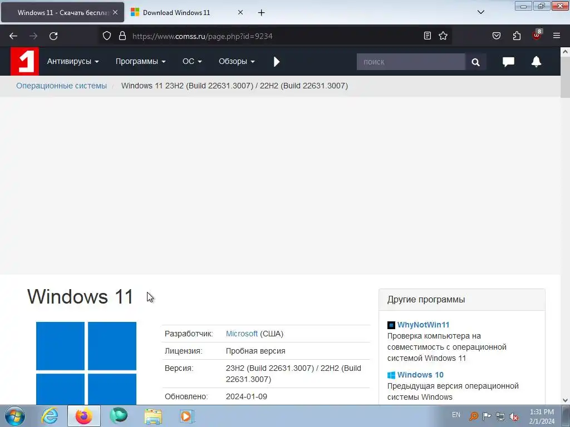Select the 2024-01-09 update date
The height and width of the screenshot is (427, 570).
tap(247, 396)
